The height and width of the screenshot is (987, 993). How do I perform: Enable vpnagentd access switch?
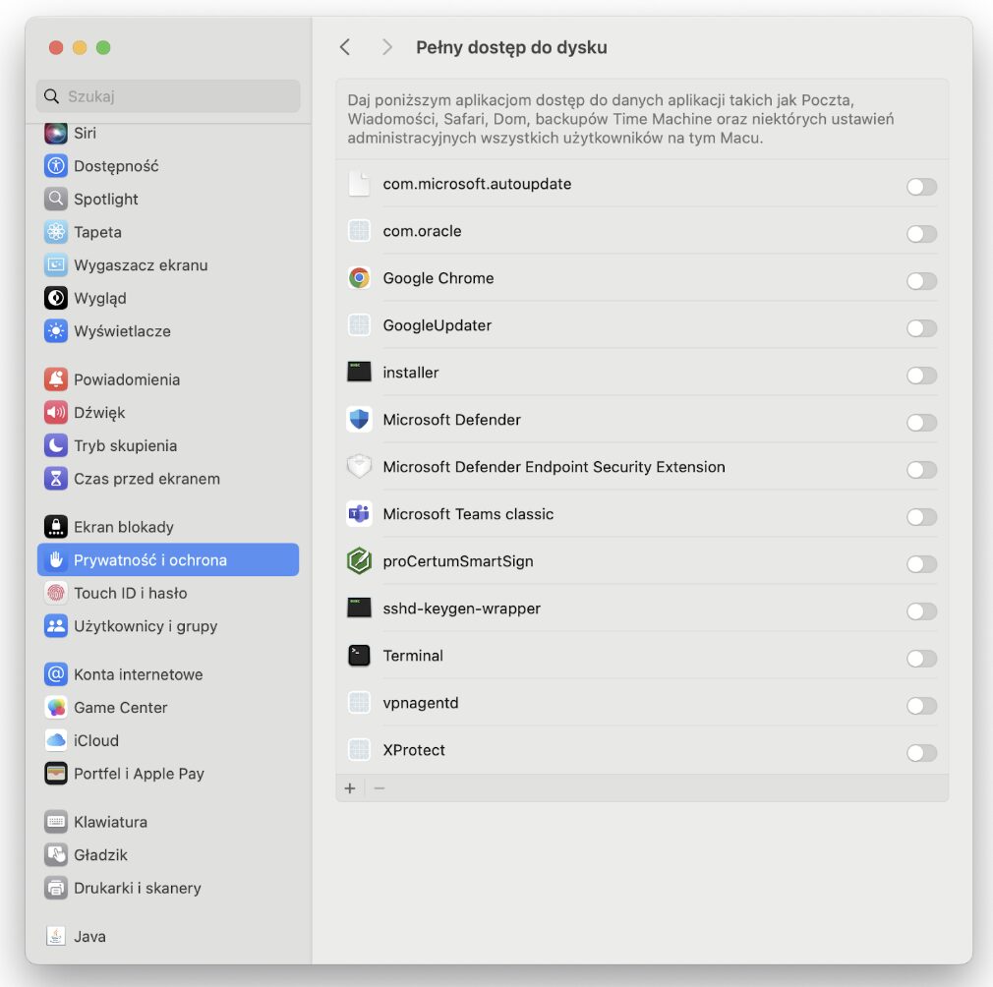pyautogui.click(x=921, y=705)
